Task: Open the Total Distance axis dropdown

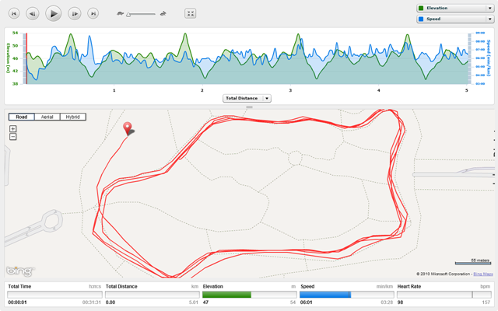Action: (x=247, y=99)
